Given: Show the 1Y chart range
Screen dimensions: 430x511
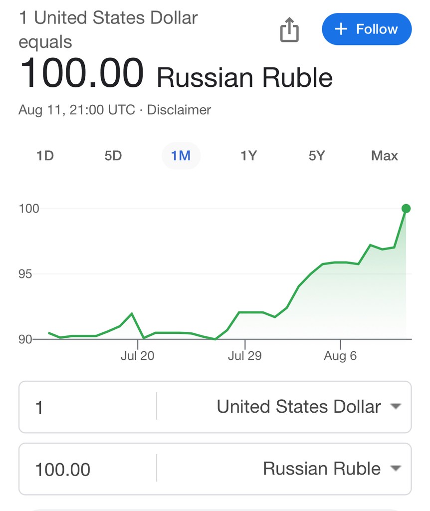Looking at the screenshot, I should point(248,156).
